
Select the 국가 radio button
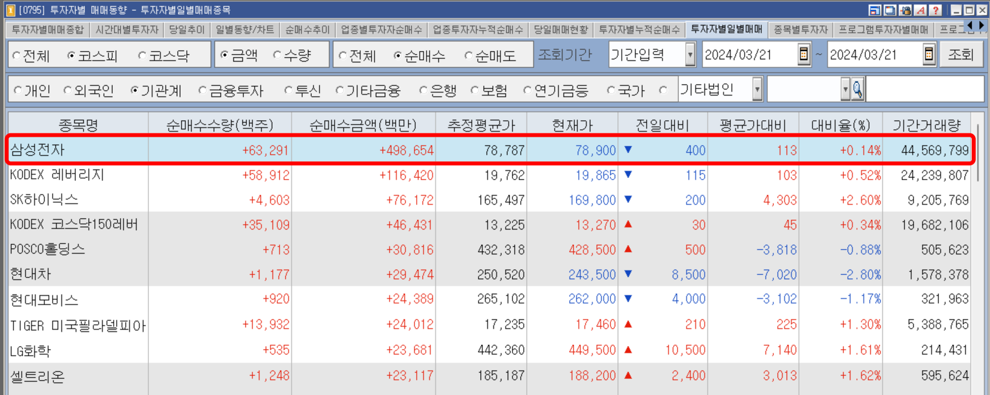click(x=611, y=90)
